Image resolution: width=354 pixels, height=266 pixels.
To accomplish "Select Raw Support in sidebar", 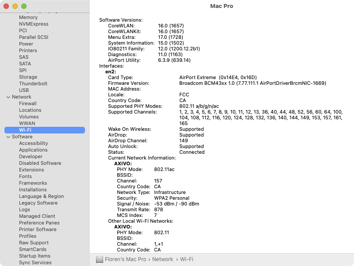I will click(34, 243).
